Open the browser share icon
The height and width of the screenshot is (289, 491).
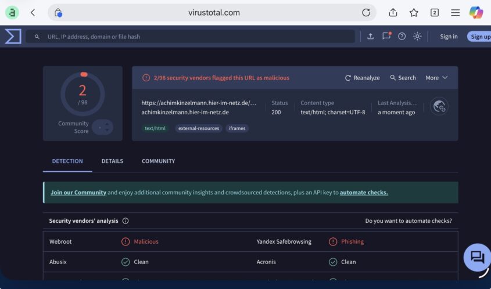coord(393,13)
